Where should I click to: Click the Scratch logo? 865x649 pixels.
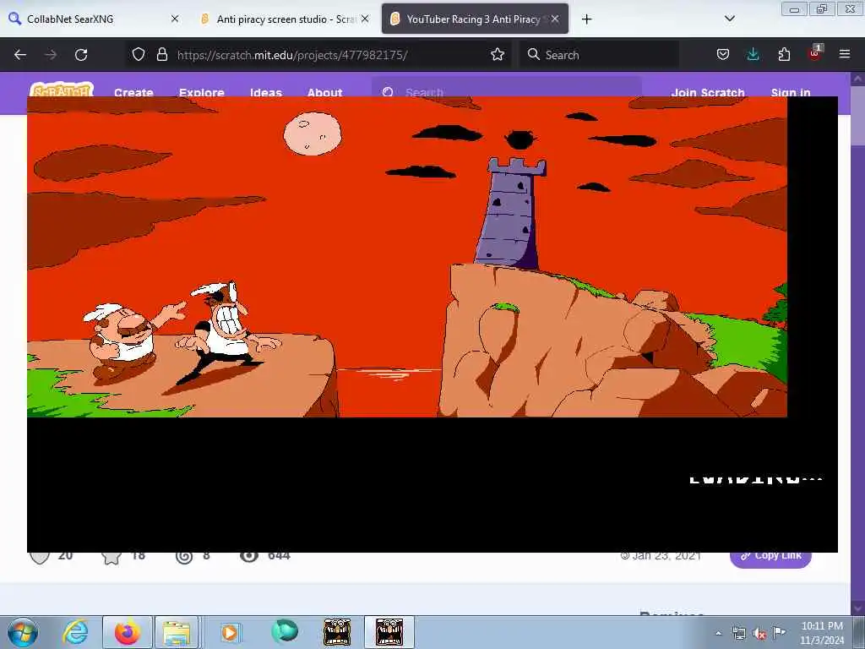(61, 90)
